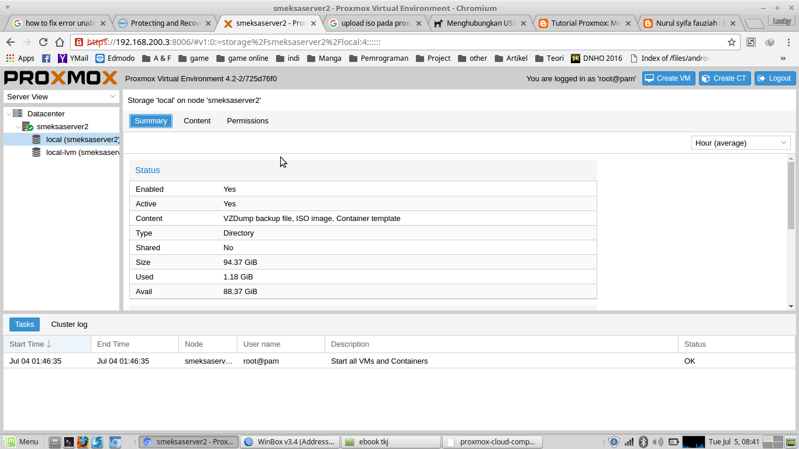Open the 'ebook tkj' taskbar window
799x449 pixels.
tap(391, 441)
